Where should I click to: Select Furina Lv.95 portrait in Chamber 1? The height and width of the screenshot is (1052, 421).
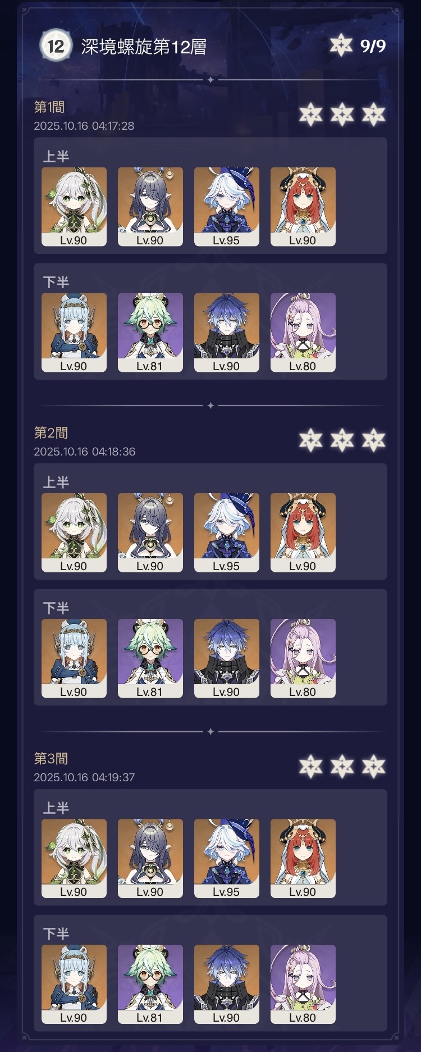(x=227, y=207)
